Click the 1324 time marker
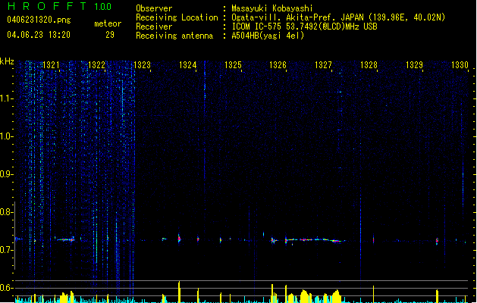This screenshot has width=477, height=303. [x=187, y=65]
